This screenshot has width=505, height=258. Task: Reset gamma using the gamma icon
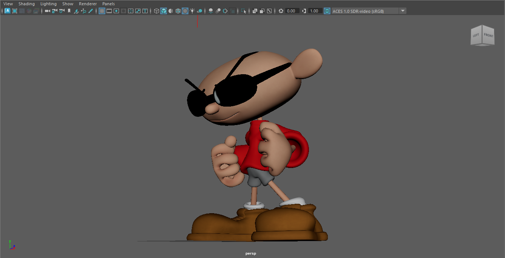click(x=304, y=11)
